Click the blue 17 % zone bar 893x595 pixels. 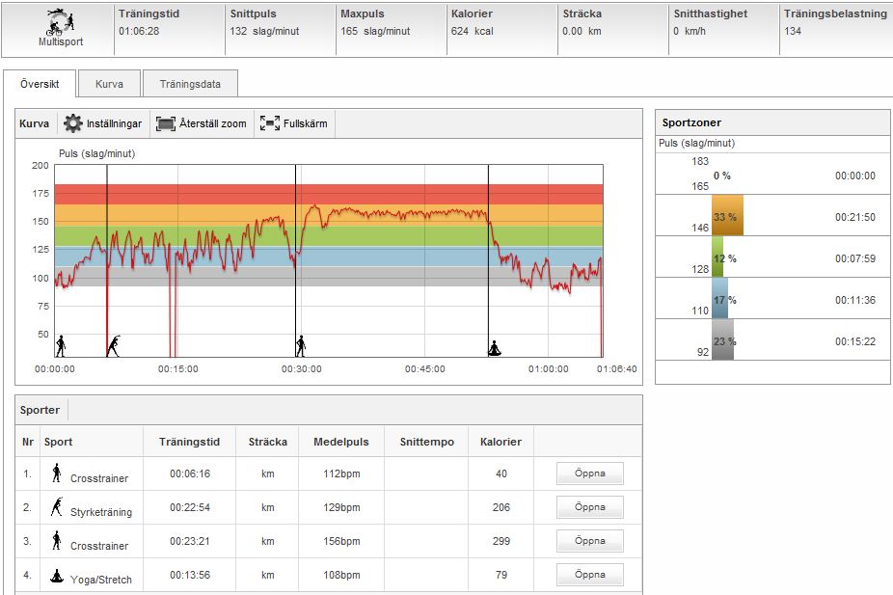click(x=719, y=299)
